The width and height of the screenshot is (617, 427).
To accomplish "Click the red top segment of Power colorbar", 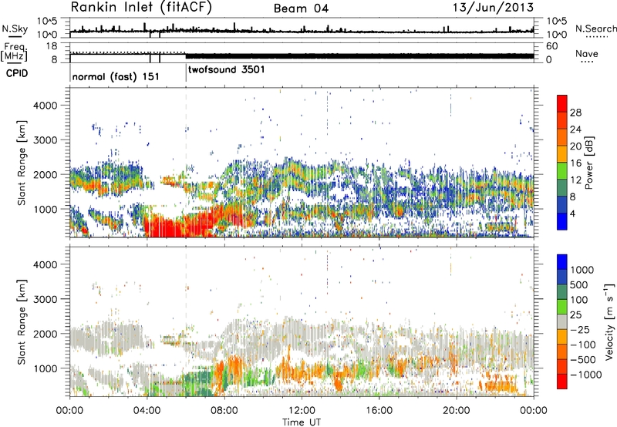I will (562, 104).
